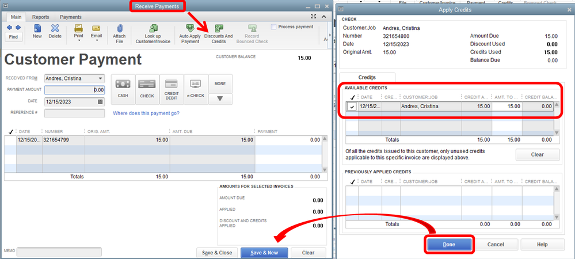575x259 pixels.
Task: Click Clear button in Receive Payments
Action: click(308, 253)
